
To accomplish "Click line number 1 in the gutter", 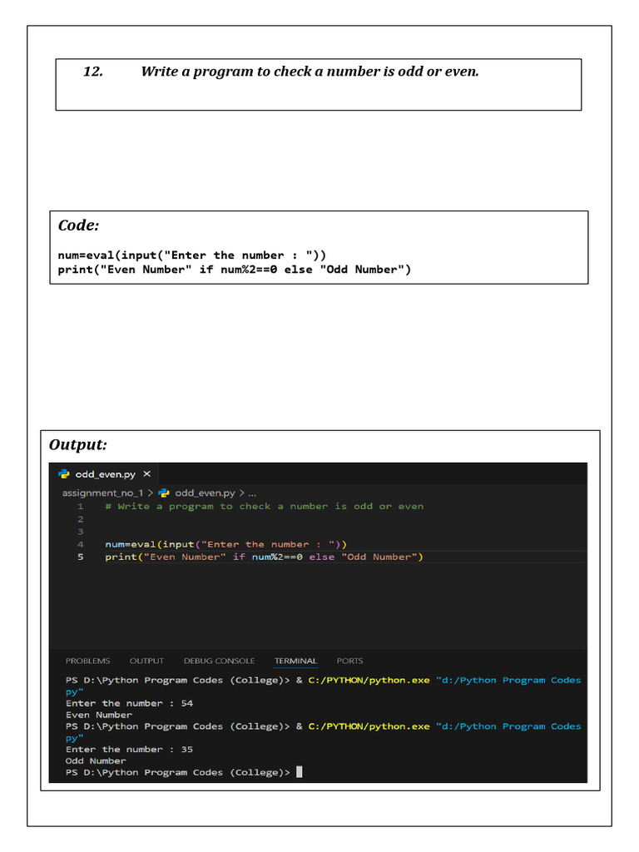I will point(81,507).
